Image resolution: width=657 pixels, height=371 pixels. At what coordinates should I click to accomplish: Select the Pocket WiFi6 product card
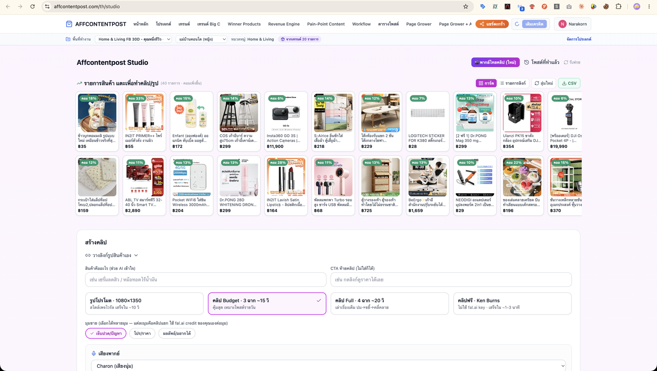[x=191, y=185]
